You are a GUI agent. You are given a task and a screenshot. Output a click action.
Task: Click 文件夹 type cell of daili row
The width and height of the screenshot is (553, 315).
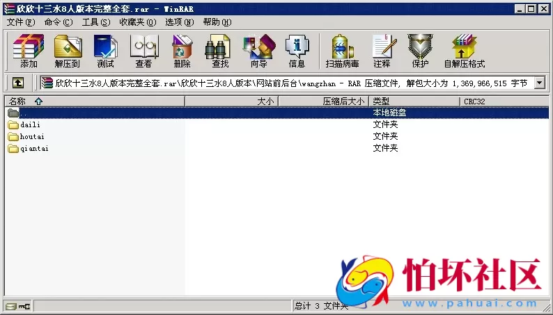click(x=385, y=125)
